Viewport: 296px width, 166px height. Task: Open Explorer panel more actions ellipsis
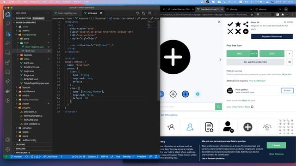coord(48,13)
